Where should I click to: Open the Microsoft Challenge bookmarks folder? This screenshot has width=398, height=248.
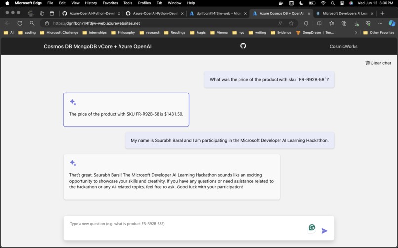[59, 32]
